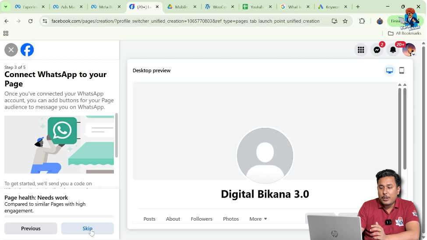This screenshot has width=427, height=240.
Task: Bookmark this page with star icon
Action: pos(345,21)
